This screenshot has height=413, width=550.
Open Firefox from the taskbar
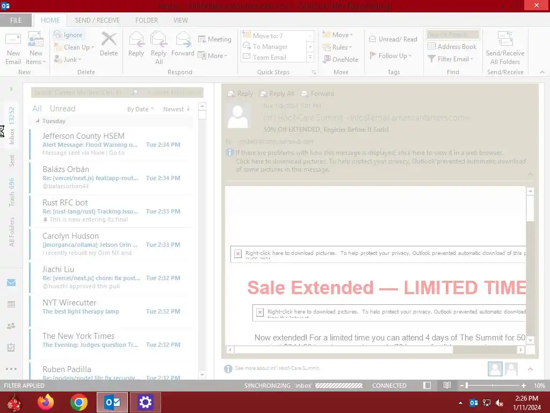(46, 402)
